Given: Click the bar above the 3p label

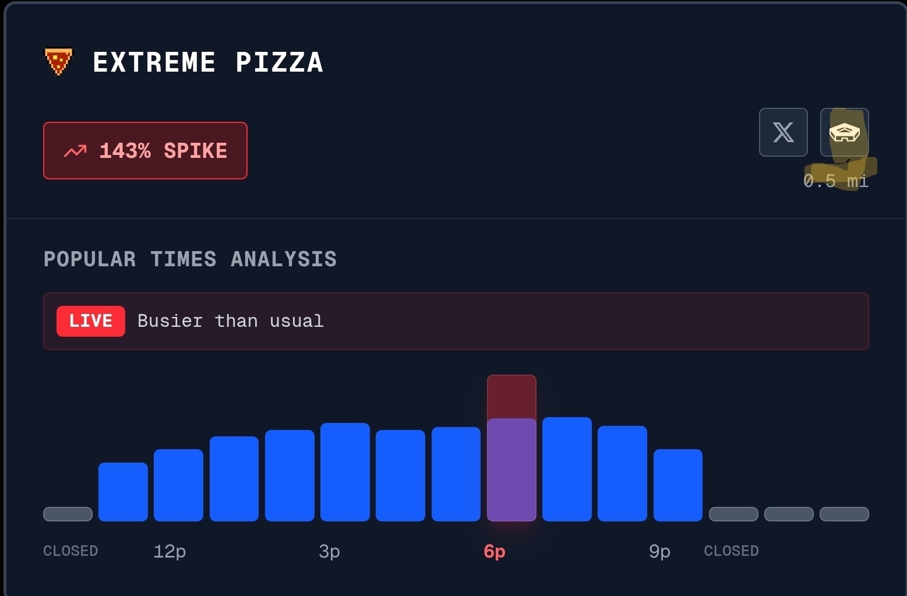Looking at the screenshot, I should coord(345,472).
